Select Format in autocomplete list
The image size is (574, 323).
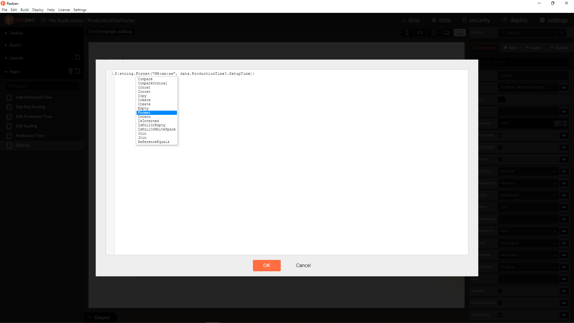(157, 112)
